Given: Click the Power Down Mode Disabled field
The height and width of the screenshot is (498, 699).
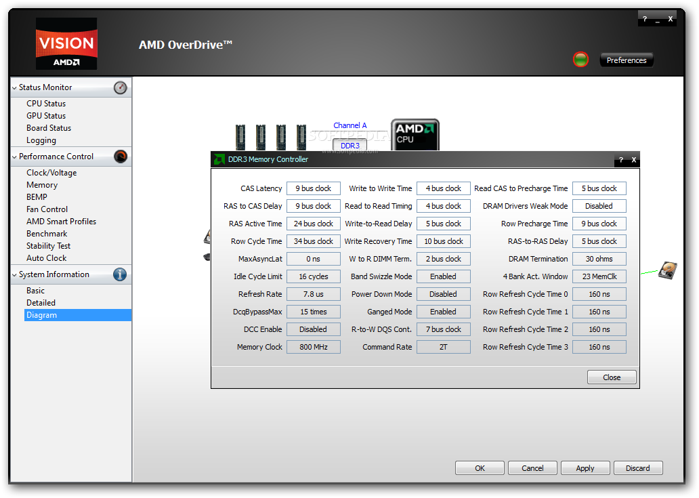Looking at the screenshot, I should [444, 294].
